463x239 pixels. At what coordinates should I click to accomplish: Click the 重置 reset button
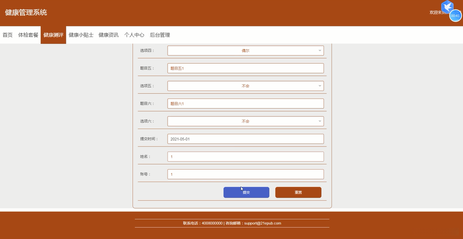click(x=298, y=192)
